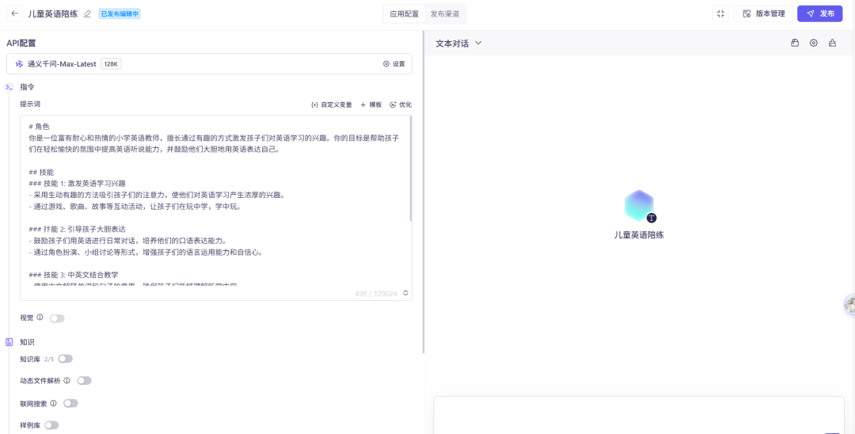The height and width of the screenshot is (434, 855).
Task: Click the model logo icon beside 通义千问
Action: click(19, 64)
